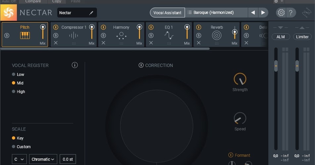This screenshot has height=165, width=315.
Task: Toggle the Correction power button
Action: [x=141, y=65]
